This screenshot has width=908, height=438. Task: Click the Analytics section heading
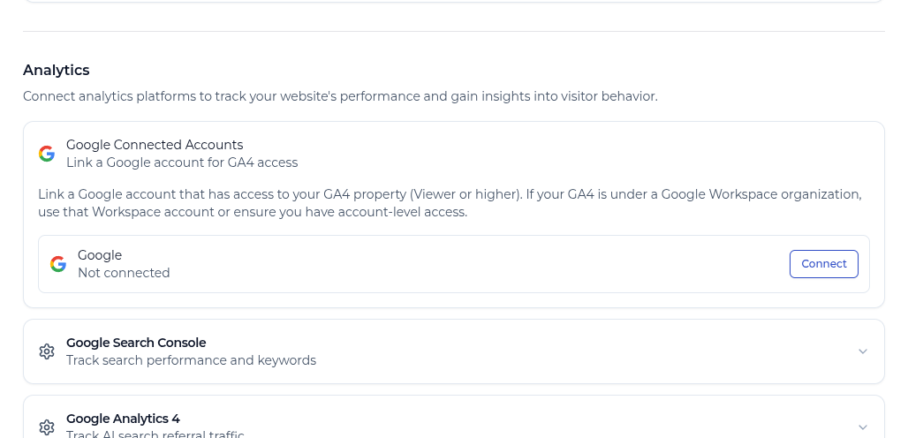[x=57, y=70]
